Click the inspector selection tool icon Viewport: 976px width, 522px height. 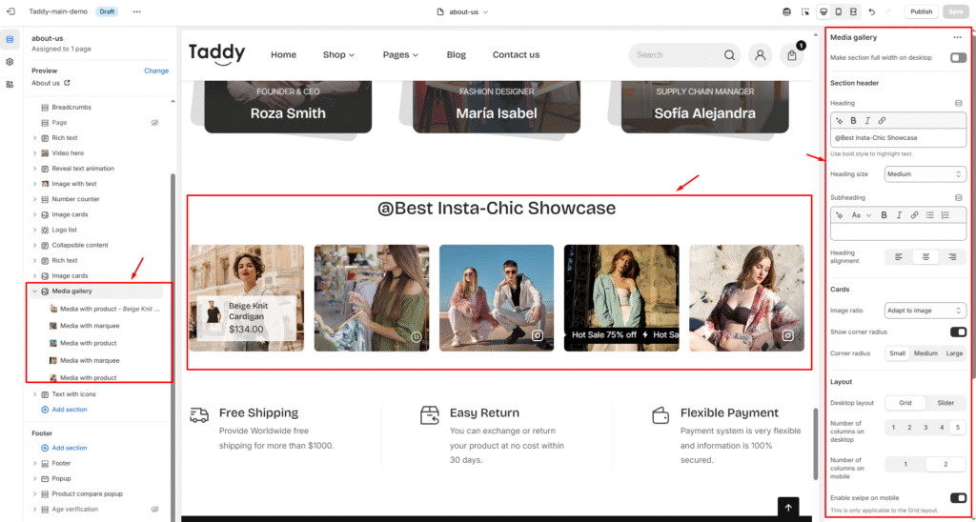(x=804, y=11)
